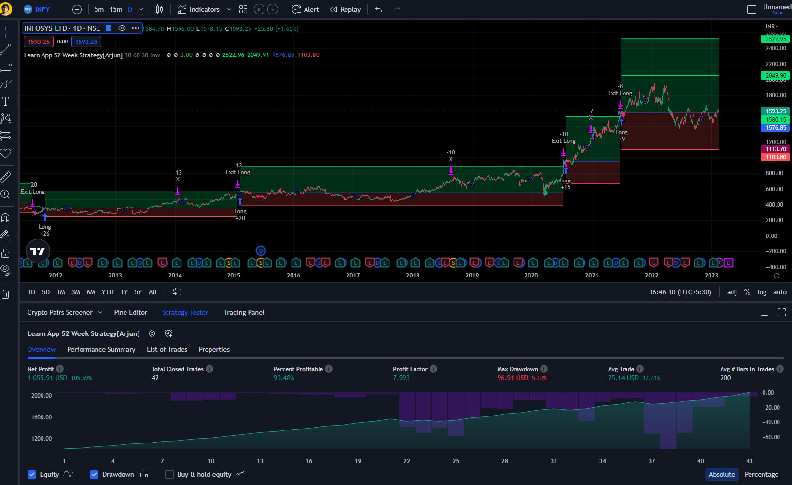
Task: Switch to the Pine Editor tab
Action: coord(130,312)
